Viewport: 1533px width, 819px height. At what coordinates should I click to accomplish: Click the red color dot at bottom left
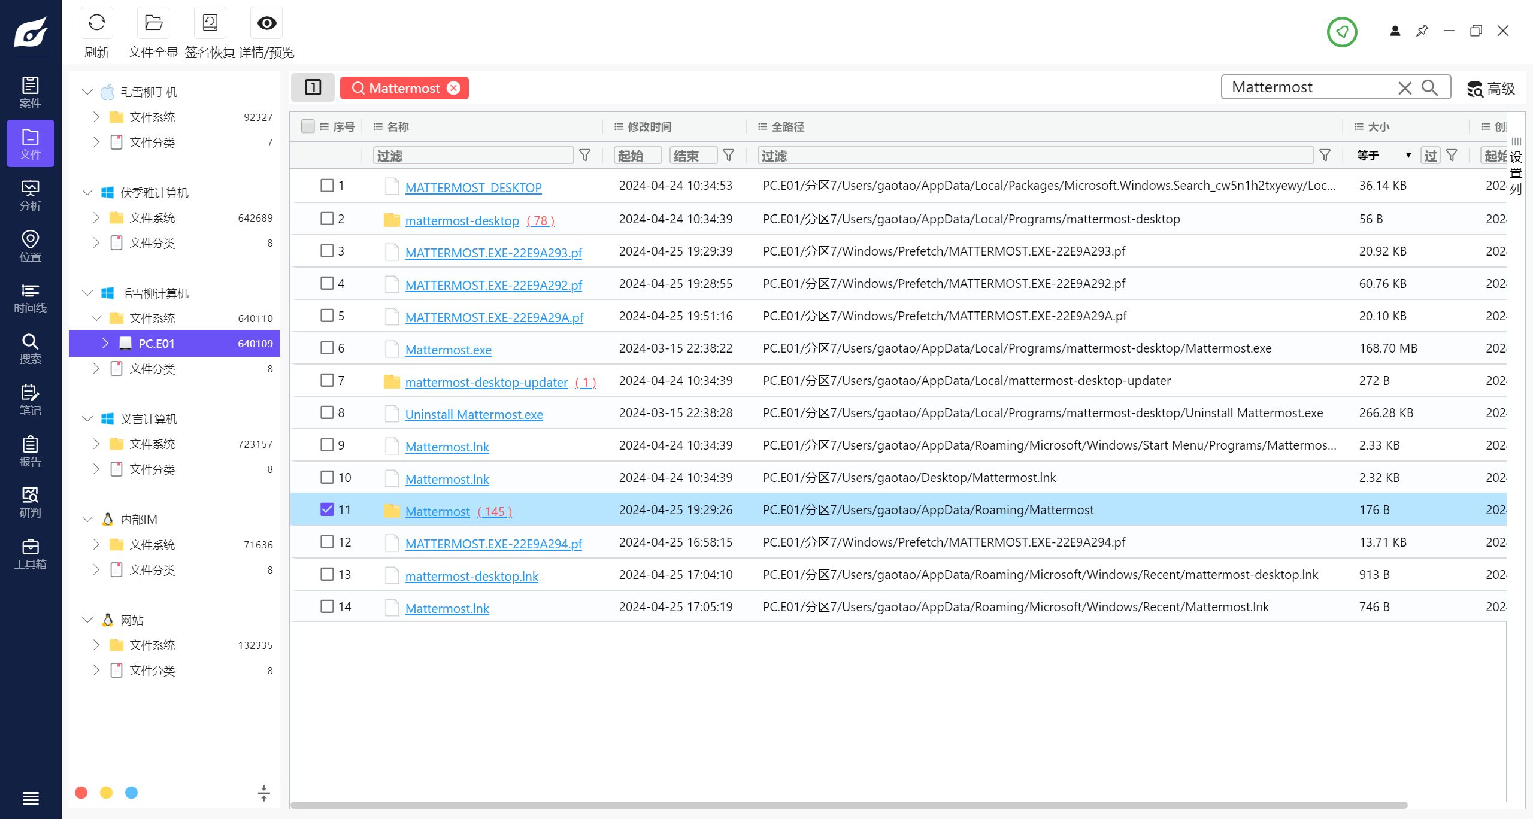(81, 793)
